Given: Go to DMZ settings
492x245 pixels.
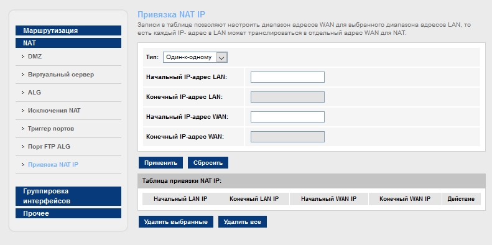Looking at the screenshot, I should tap(34, 57).
